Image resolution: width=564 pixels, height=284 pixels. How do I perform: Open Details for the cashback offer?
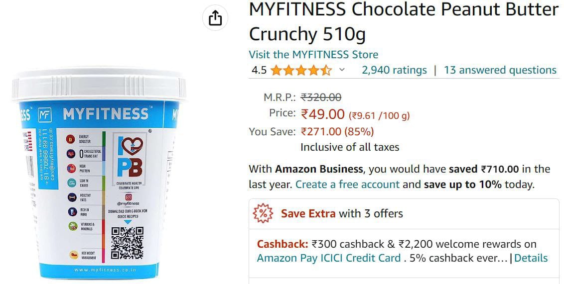point(531,258)
